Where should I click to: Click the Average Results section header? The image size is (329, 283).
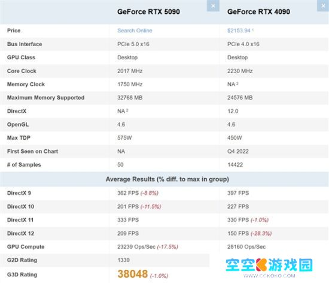click(167, 179)
